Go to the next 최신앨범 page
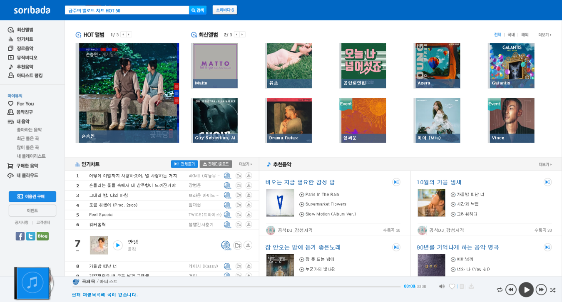Screen dimensions: 562x302 click(242, 35)
